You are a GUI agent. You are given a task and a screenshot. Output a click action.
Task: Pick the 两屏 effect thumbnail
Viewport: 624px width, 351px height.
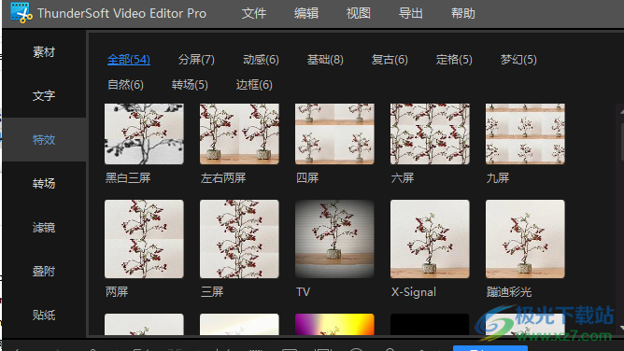[144, 239]
